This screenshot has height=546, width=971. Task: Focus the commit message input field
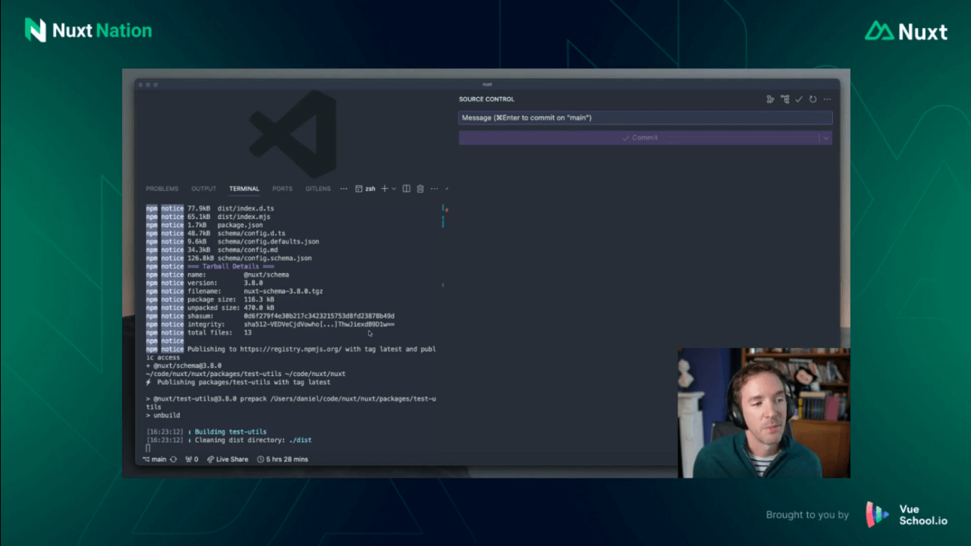(x=645, y=118)
